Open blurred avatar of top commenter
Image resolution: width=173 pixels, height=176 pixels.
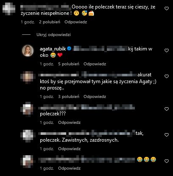tap(9, 9)
